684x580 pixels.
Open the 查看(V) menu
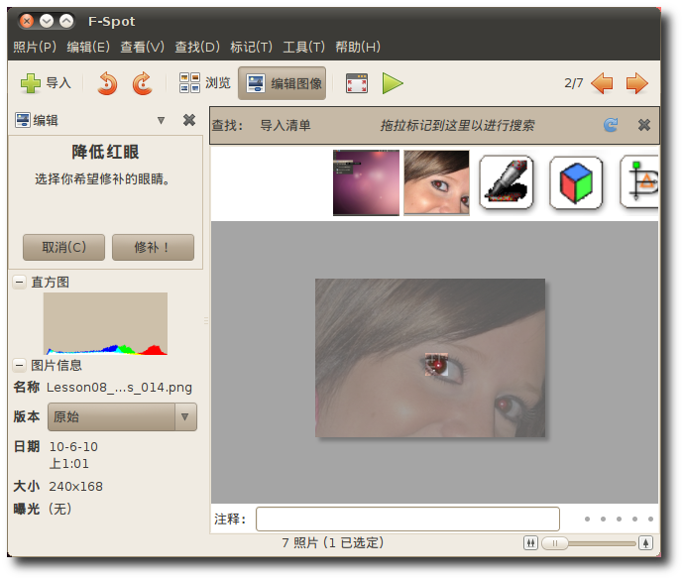coord(142,47)
